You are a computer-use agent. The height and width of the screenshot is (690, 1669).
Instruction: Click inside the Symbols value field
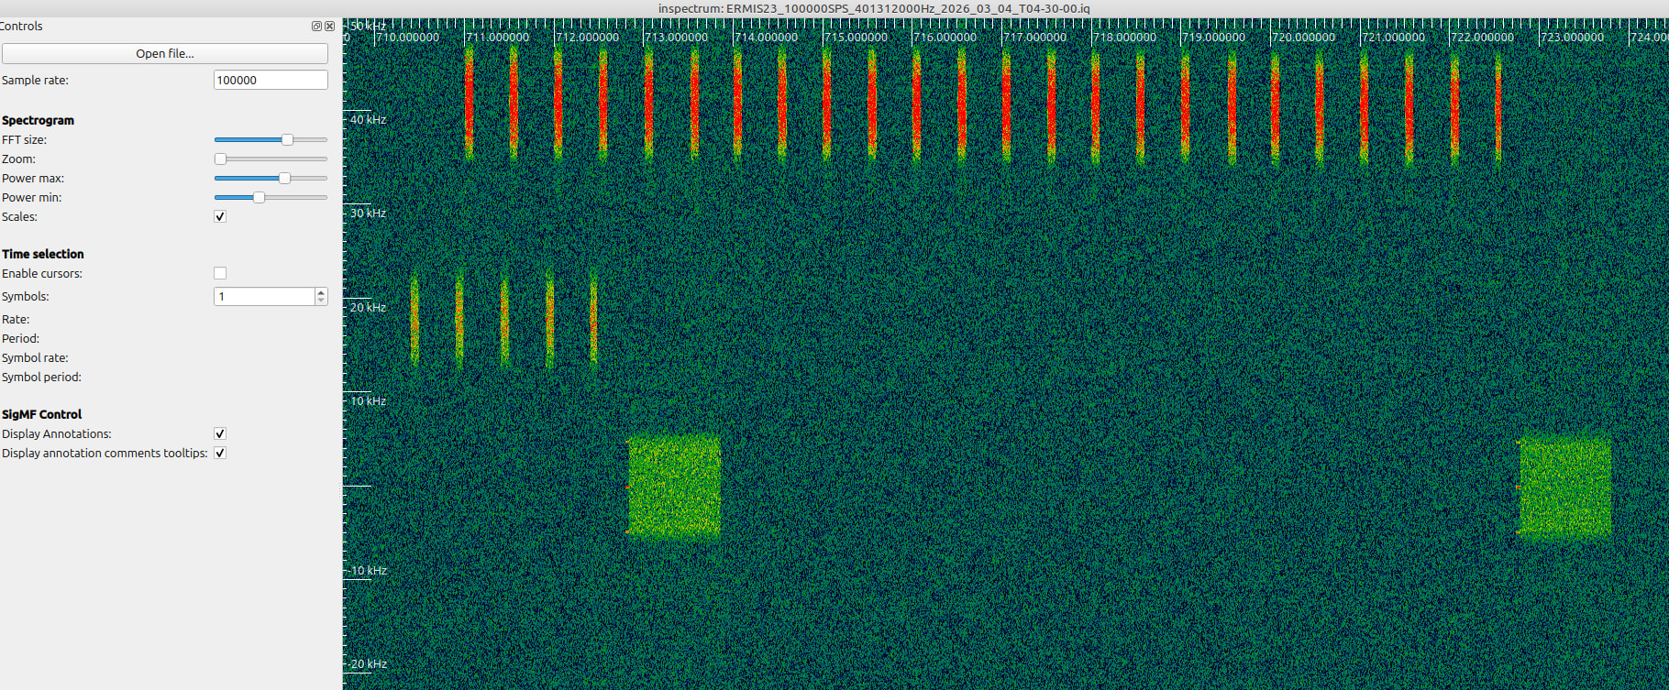coord(264,297)
